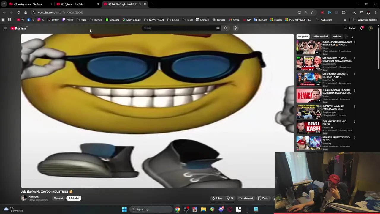
Task: Click the Subskrybuj button
Action: point(74,198)
